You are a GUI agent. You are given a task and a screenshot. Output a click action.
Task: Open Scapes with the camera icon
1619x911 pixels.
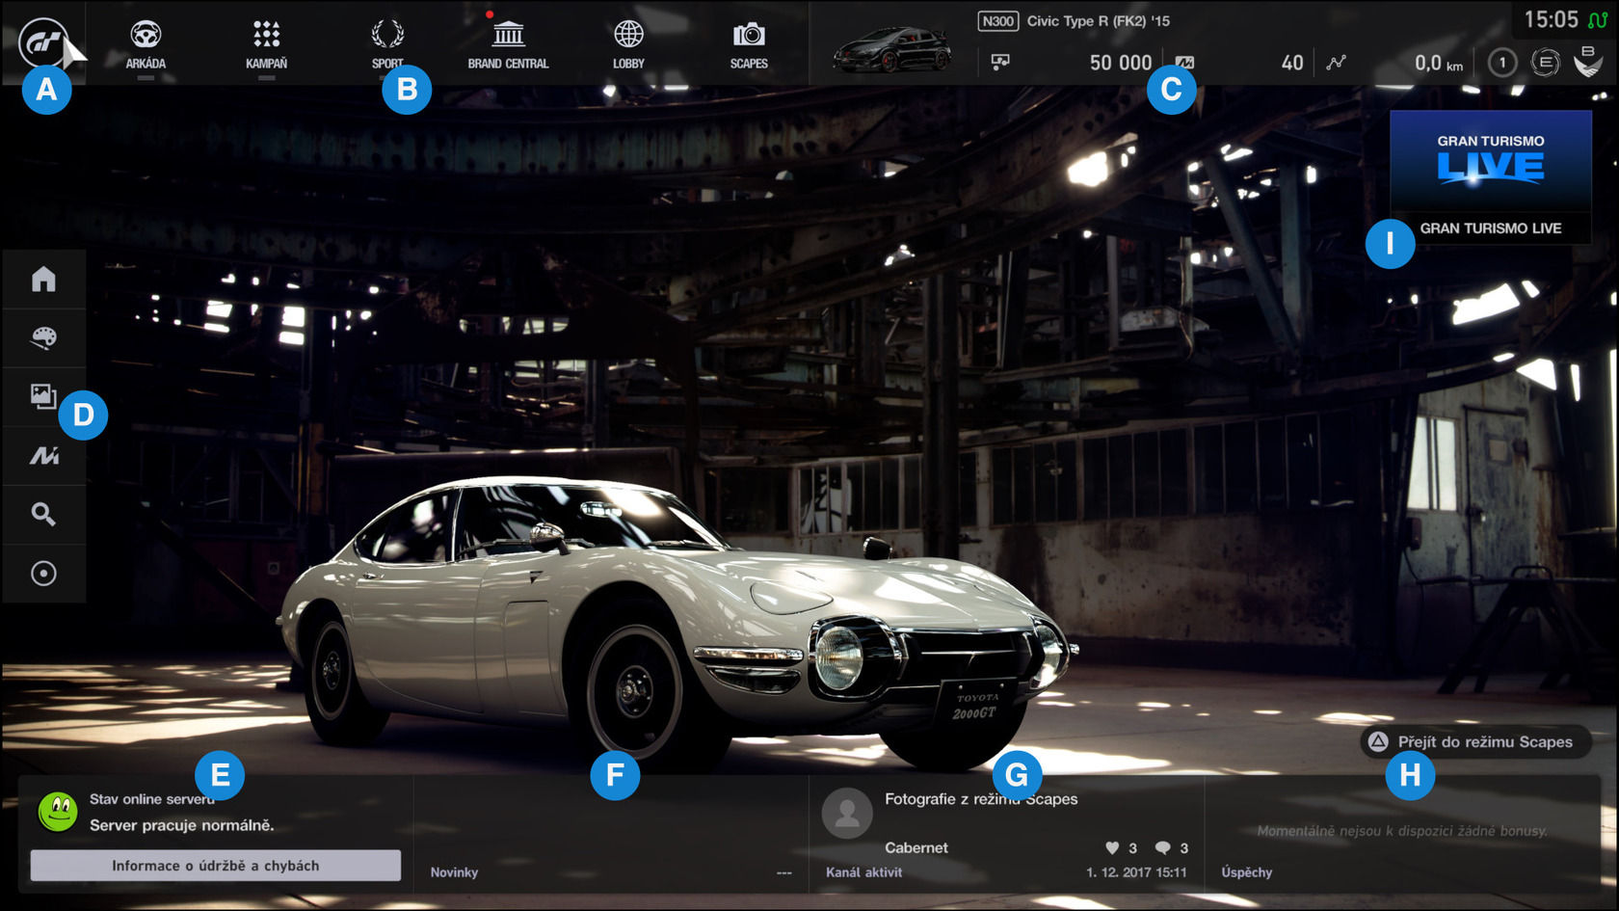749,40
